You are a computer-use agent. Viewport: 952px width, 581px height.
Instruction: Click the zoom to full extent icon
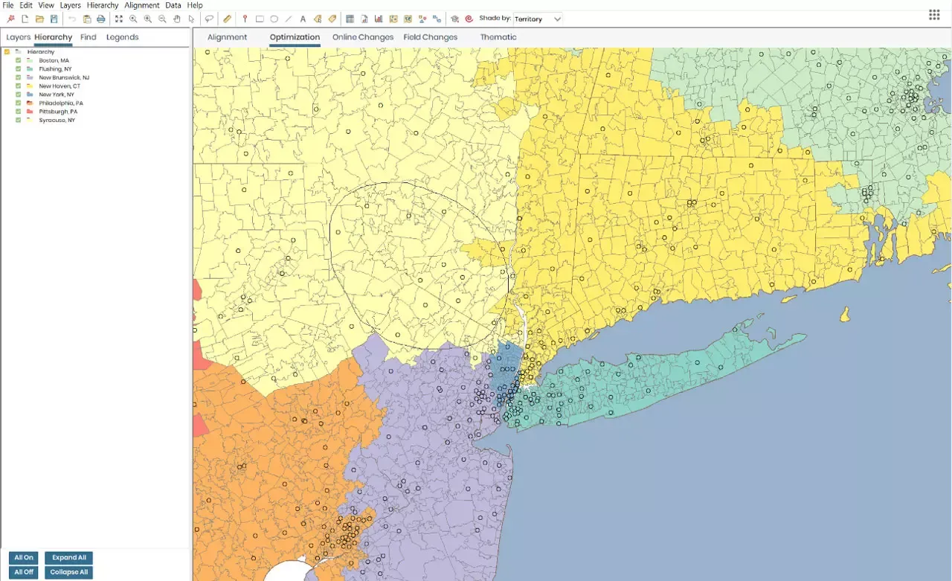[119, 19]
